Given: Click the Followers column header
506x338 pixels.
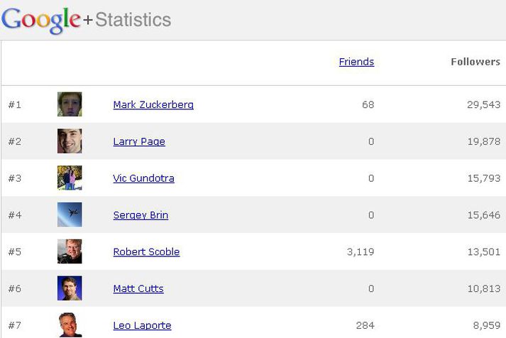Looking at the screenshot, I should tap(475, 62).
